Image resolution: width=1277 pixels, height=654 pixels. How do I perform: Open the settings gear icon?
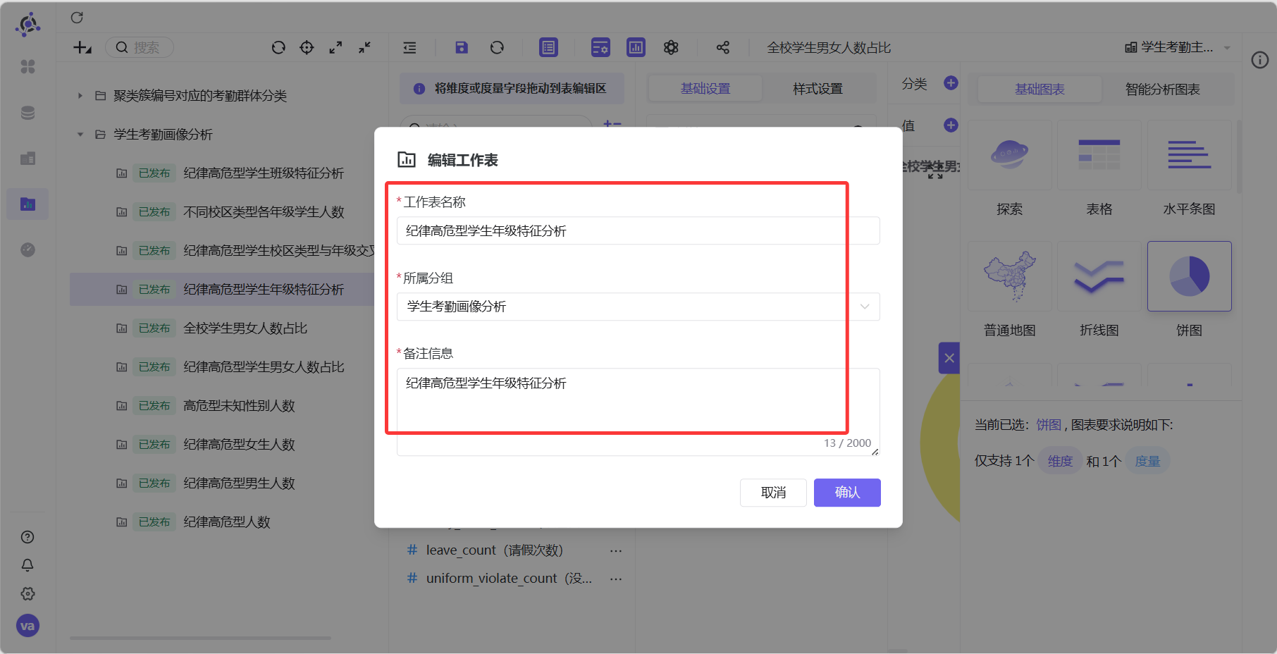click(x=27, y=593)
